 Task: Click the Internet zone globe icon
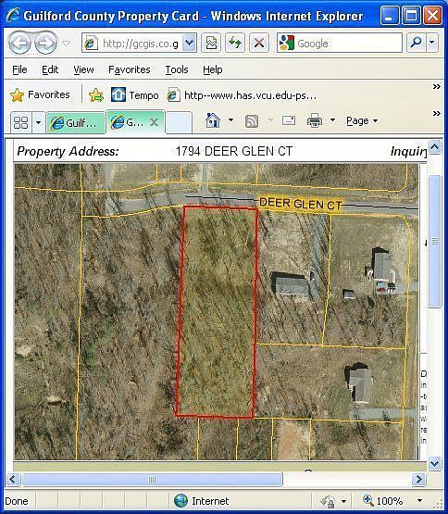tap(180, 500)
